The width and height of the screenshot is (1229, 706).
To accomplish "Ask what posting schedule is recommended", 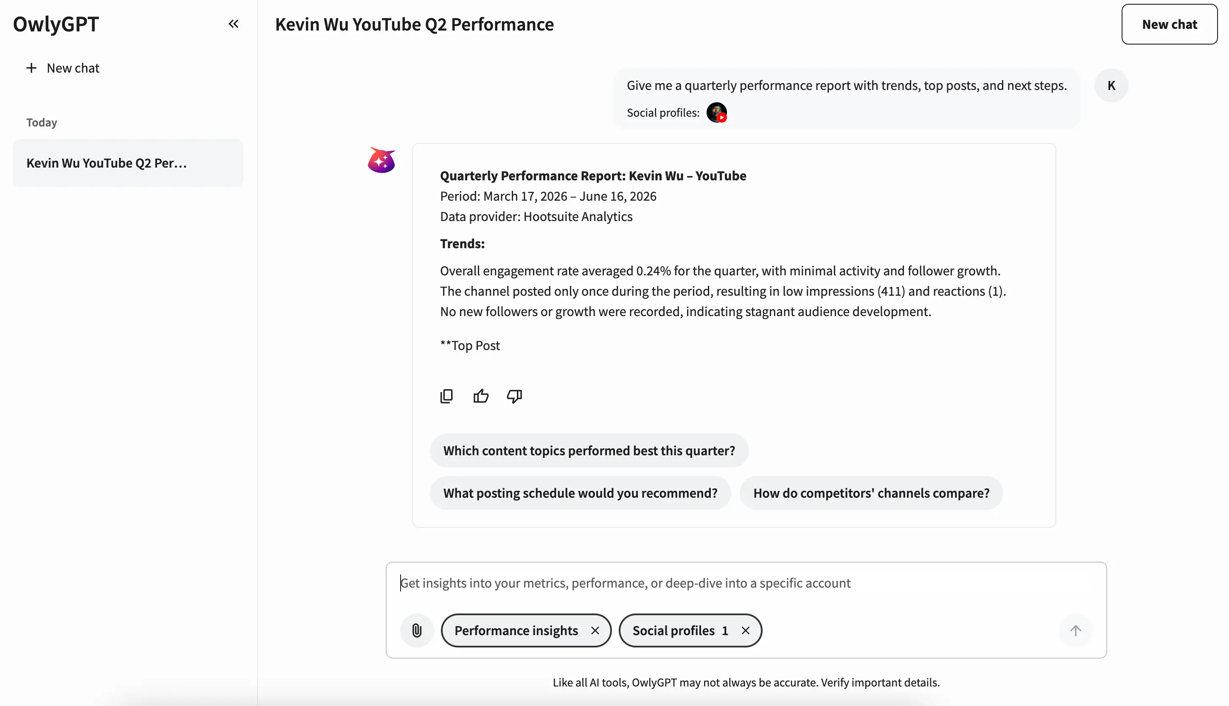I will click(x=580, y=493).
